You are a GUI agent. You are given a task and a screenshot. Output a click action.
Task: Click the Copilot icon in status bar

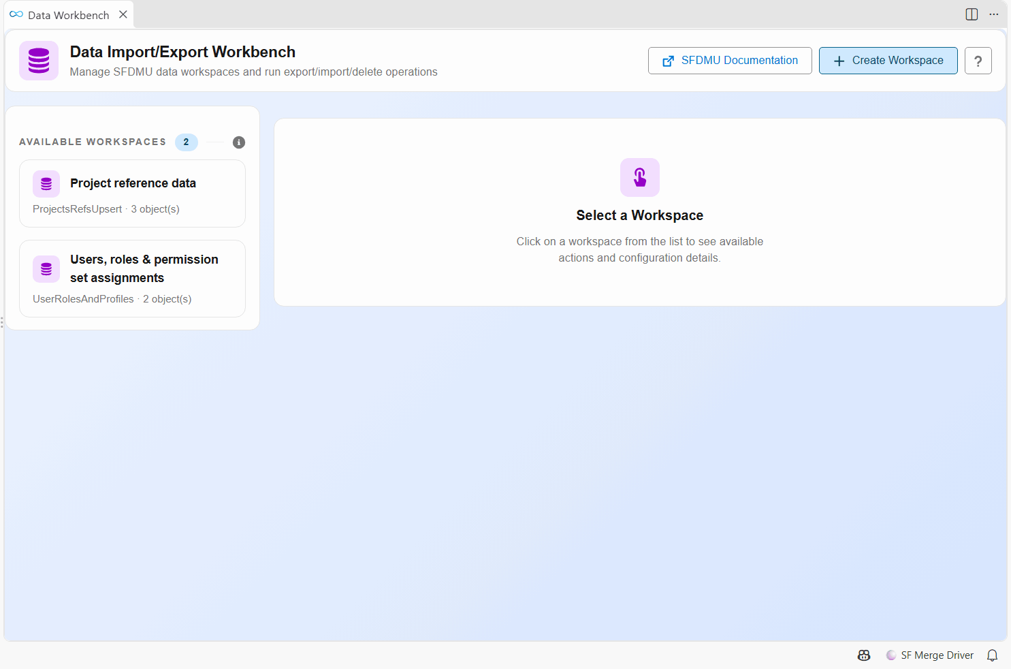click(864, 655)
